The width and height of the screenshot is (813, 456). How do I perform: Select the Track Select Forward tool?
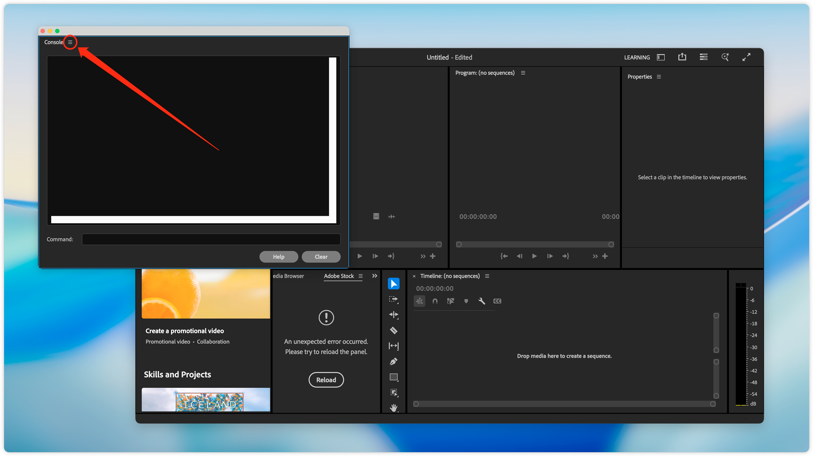pos(393,299)
